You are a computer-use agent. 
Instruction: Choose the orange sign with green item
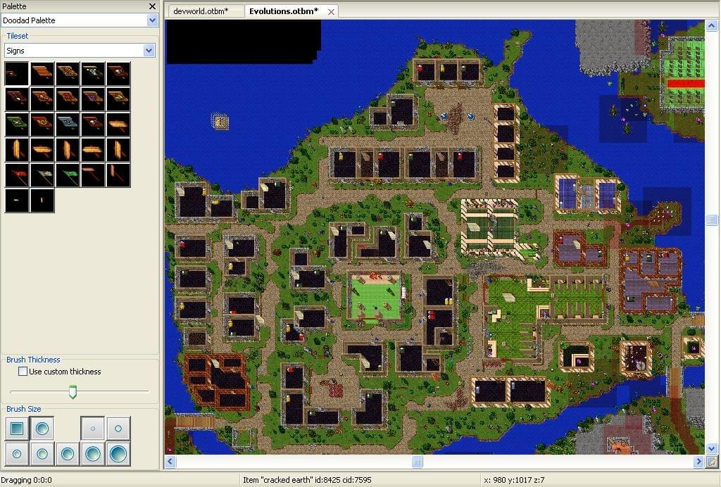118,99
